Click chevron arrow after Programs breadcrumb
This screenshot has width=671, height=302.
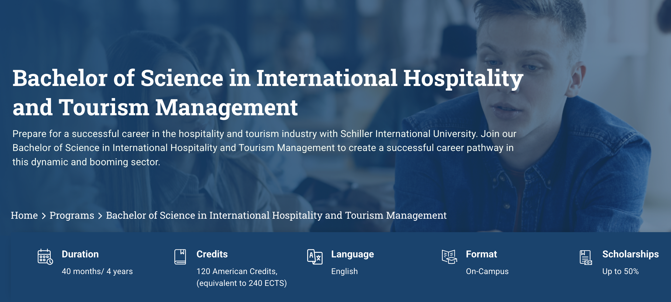click(x=100, y=215)
